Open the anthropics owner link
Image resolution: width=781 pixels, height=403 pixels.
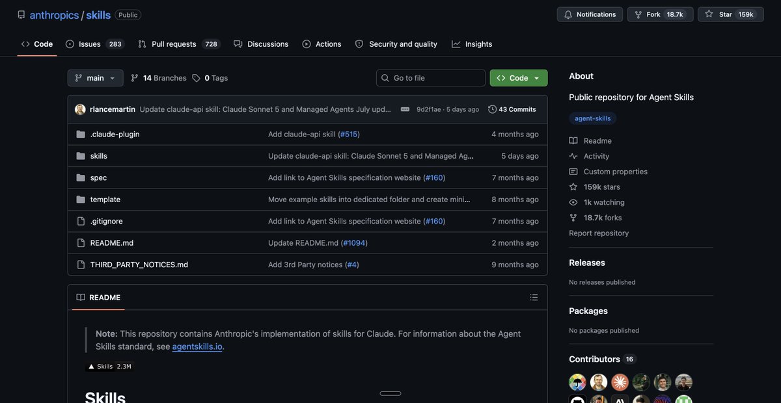coord(54,15)
